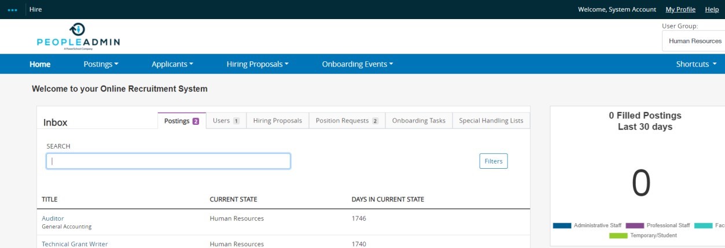Viewport: 725px width, 248px height.
Task: Expand the Applicants navigation menu
Action: coord(172,64)
